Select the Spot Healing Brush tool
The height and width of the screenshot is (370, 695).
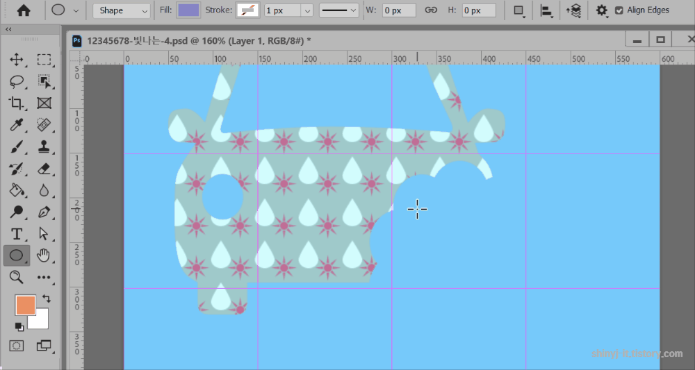(44, 125)
